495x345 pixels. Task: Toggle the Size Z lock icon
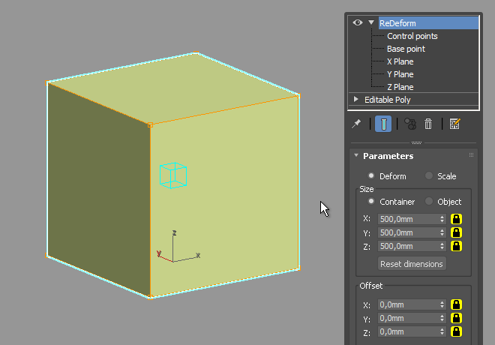click(x=456, y=246)
